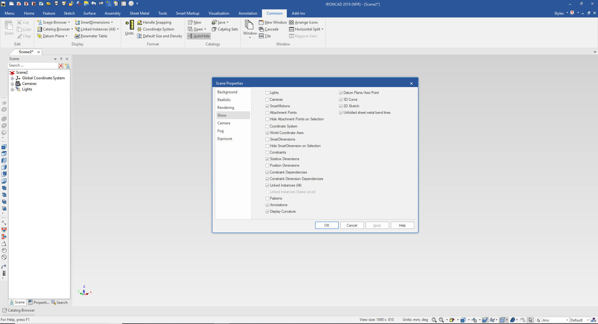598x324 pixels.
Task: Uncheck World Coordinate Axes
Action: (x=267, y=133)
